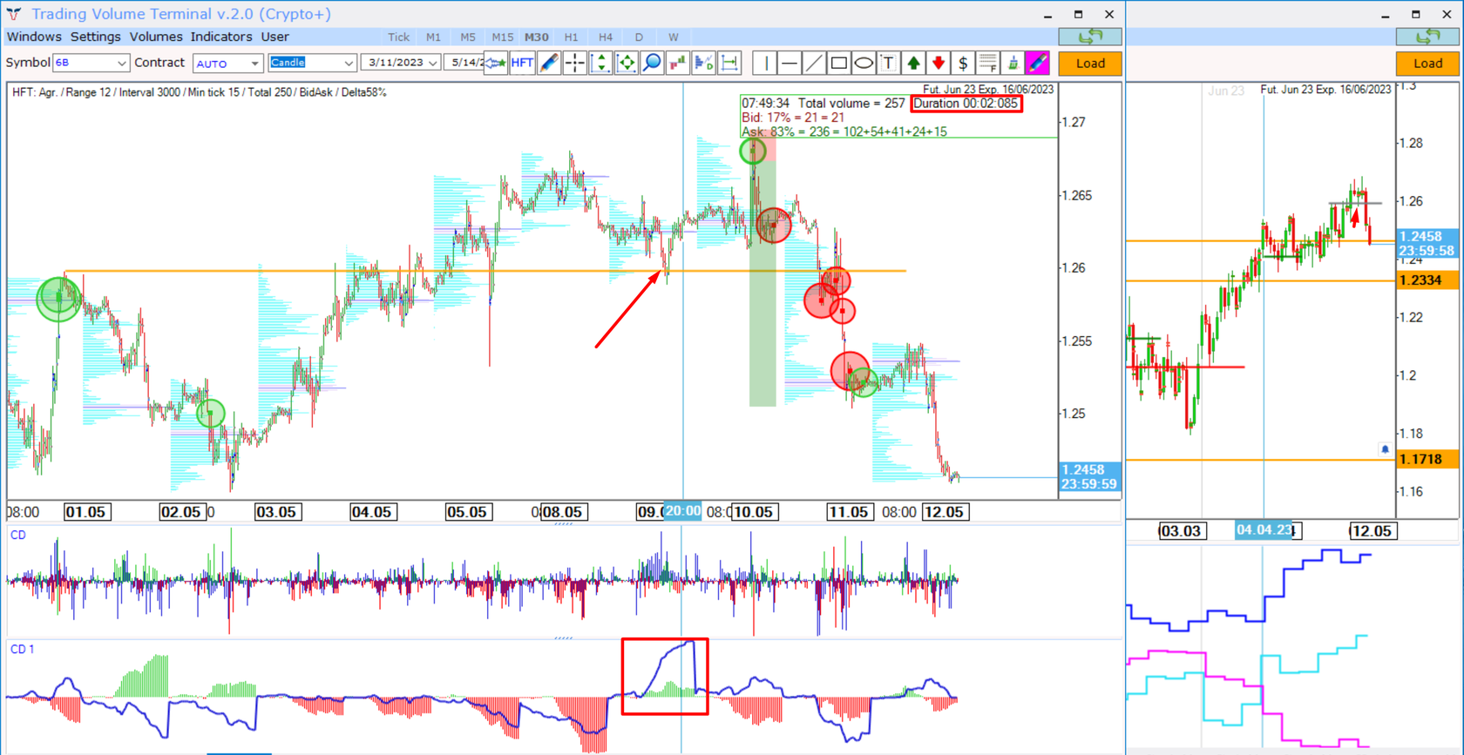This screenshot has width=1464, height=755.
Task: Click the daily profile icon
Action: click(704, 63)
